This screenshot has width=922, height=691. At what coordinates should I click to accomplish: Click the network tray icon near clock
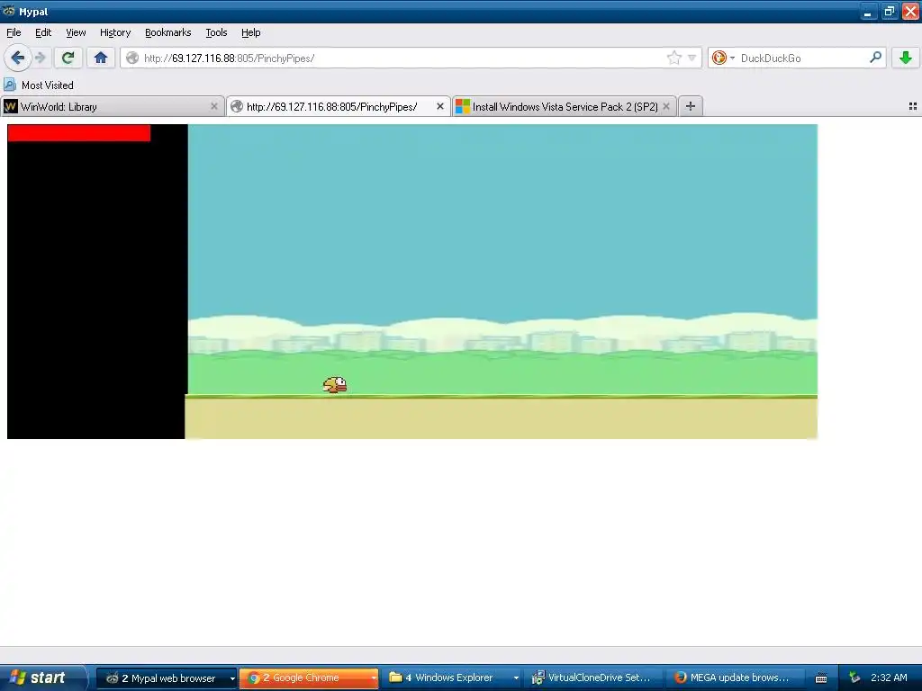tap(855, 678)
